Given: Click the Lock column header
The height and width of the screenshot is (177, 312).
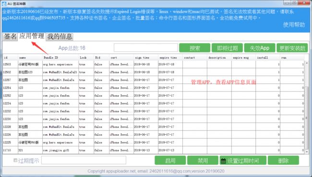Looking at the screenshot, I should click(x=86, y=58).
